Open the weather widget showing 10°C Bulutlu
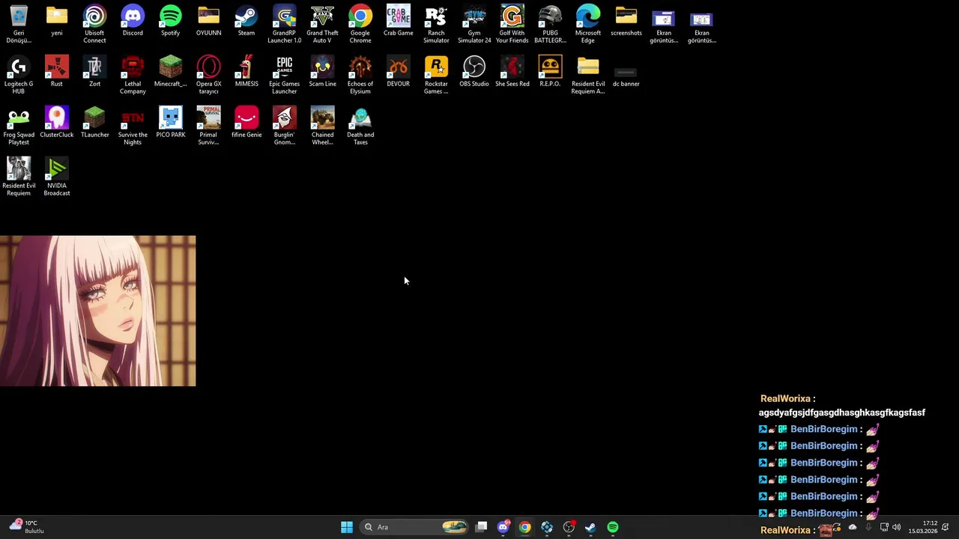The height and width of the screenshot is (539, 959). tap(27, 527)
